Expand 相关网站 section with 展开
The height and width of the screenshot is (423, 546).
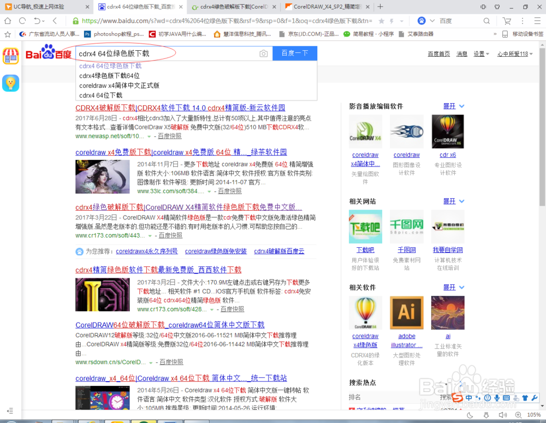coord(453,201)
